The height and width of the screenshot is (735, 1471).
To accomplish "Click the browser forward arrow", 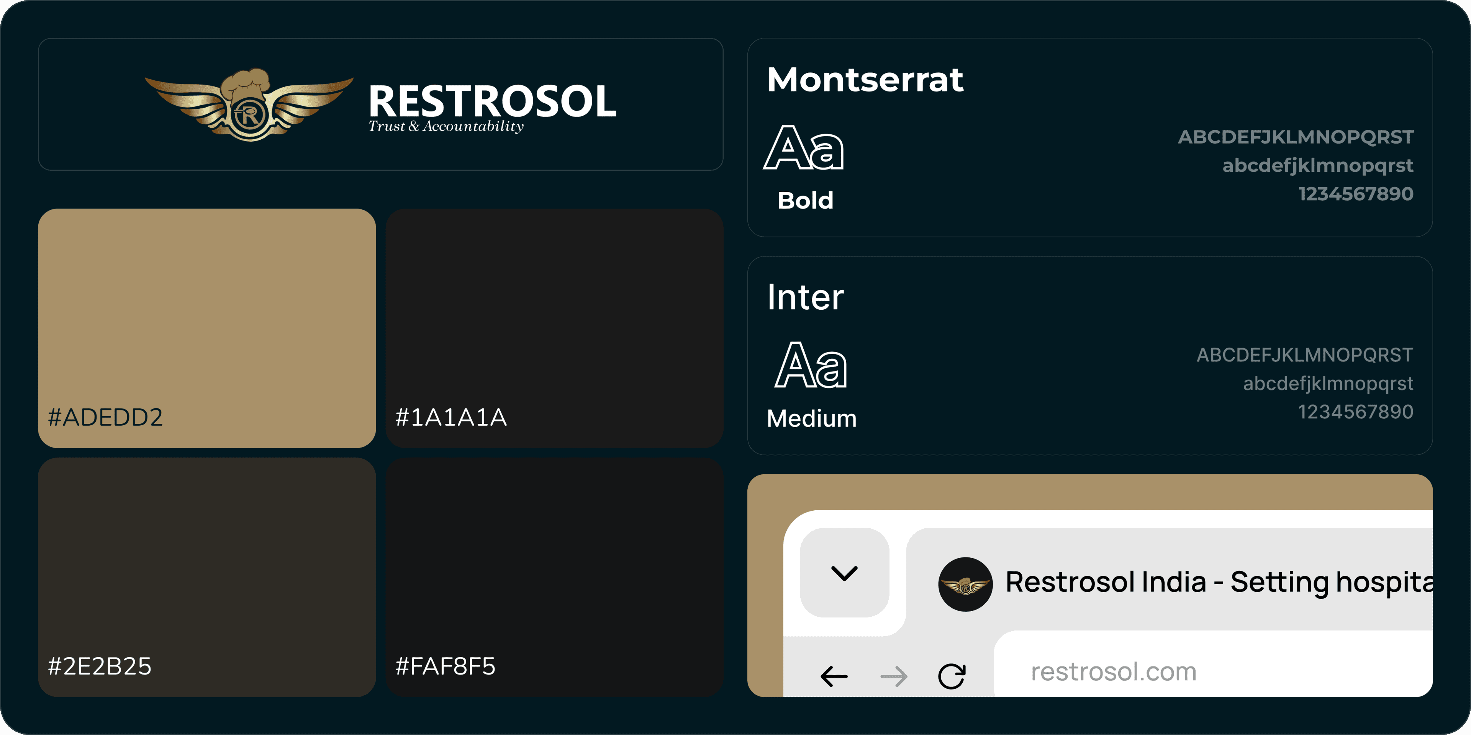I will point(894,676).
